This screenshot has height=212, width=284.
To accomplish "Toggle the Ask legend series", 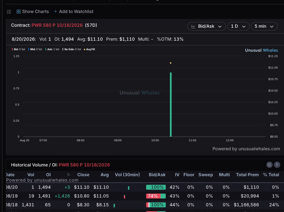I will (52, 49).
